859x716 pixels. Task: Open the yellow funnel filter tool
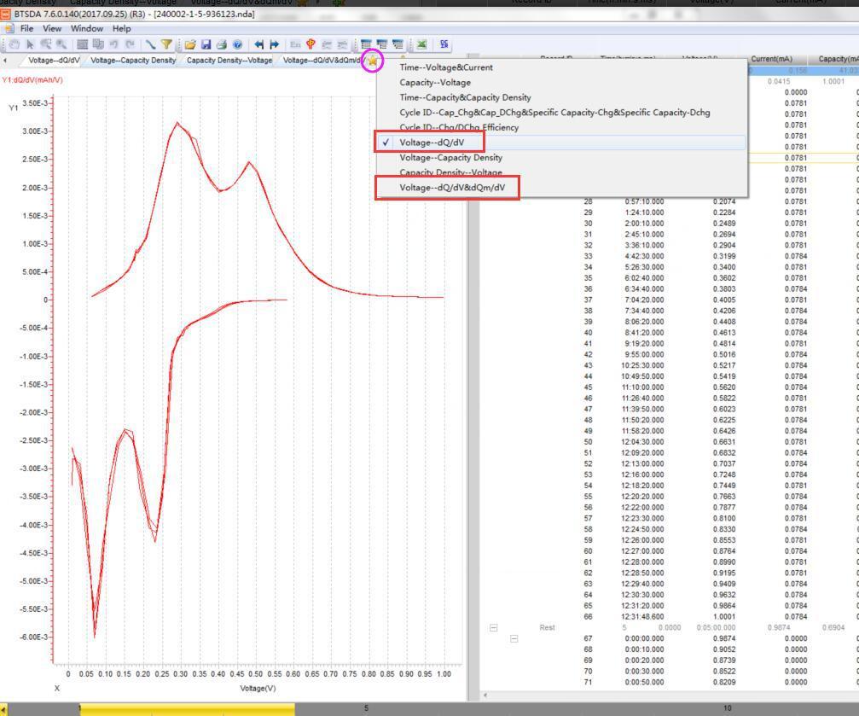pos(166,44)
